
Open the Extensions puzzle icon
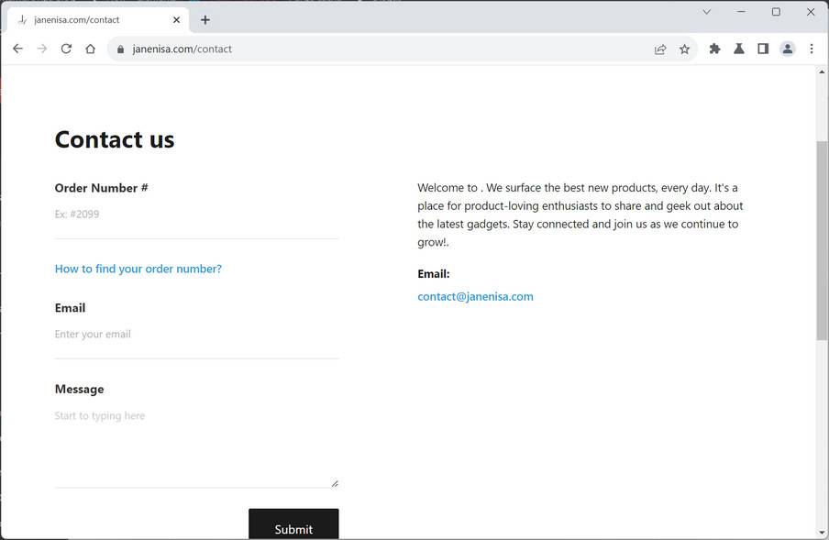[x=715, y=49]
